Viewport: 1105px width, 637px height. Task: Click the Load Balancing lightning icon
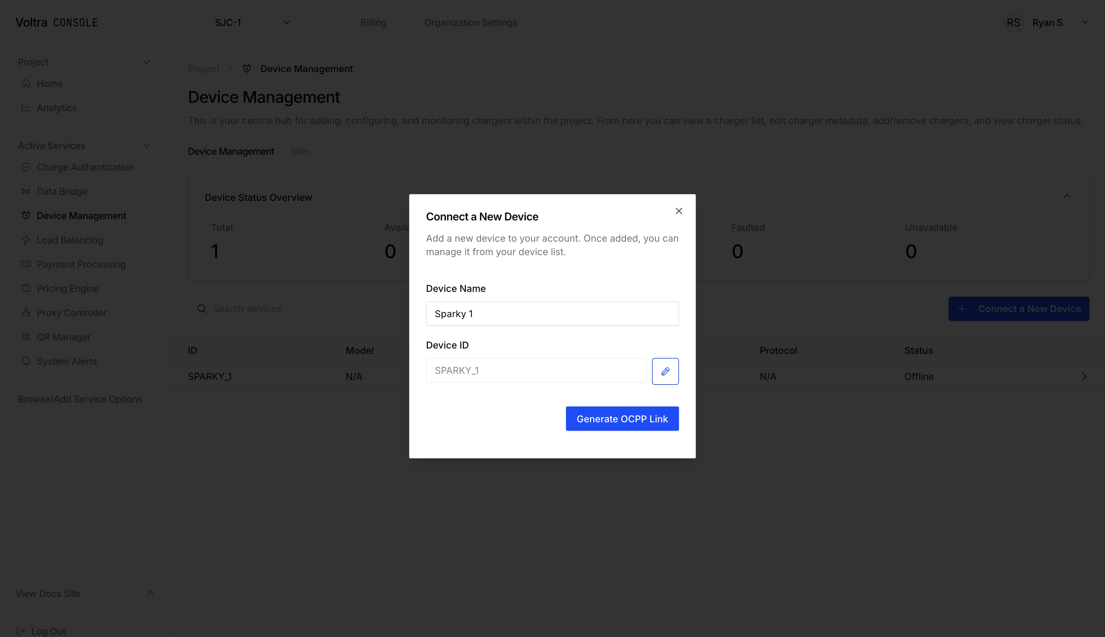tap(26, 240)
